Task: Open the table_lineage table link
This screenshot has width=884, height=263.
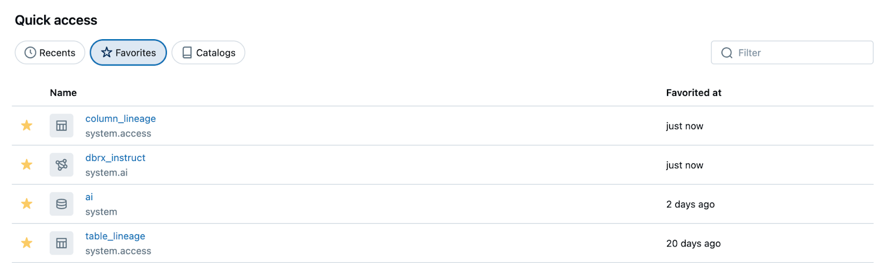Action: point(115,236)
